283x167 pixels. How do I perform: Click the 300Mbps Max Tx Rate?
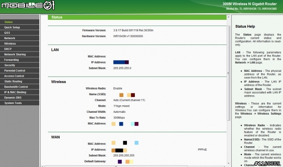click(119, 118)
